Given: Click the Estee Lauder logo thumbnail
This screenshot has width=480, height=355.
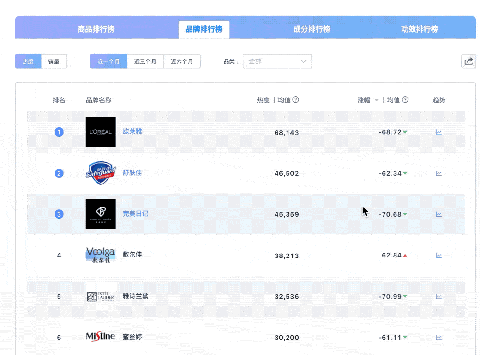Looking at the screenshot, I should (101, 296).
